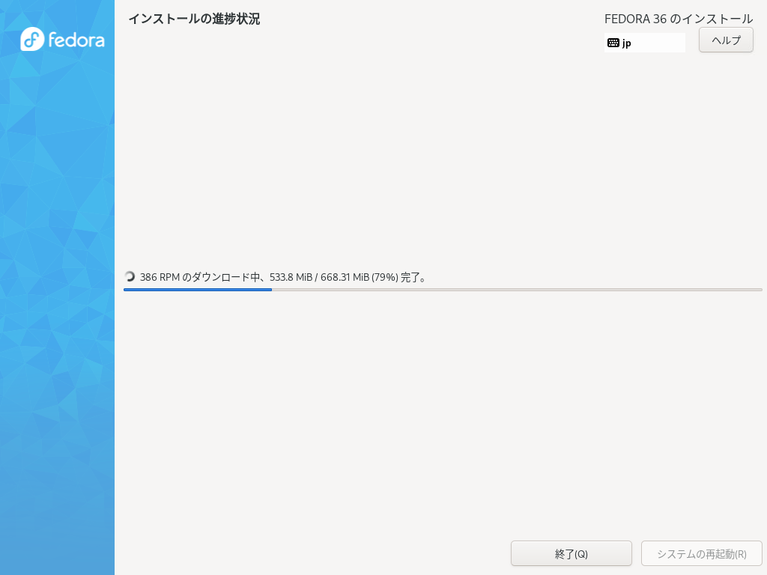The height and width of the screenshot is (575, 767).
Task: Click the Fedora logo in the sidebar
Action: (62, 39)
